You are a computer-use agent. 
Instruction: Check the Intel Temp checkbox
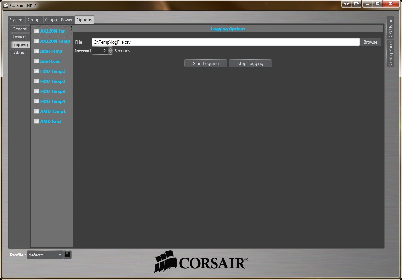pos(37,51)
